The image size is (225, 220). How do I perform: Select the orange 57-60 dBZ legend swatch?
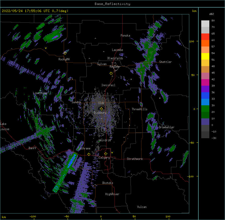[205, 43]
